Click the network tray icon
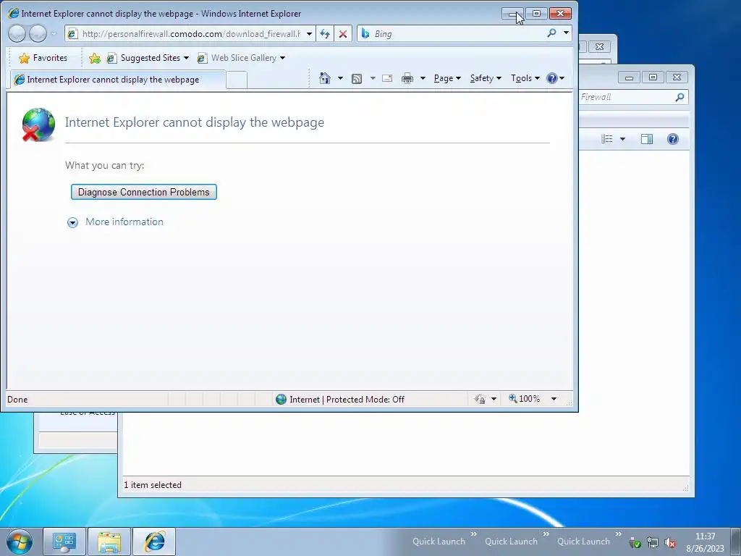The image size is (741, 556). [x=653, y=543]
